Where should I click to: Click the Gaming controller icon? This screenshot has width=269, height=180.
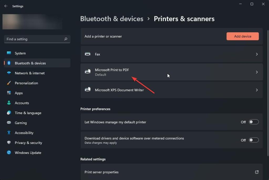[x=9, y=123]
